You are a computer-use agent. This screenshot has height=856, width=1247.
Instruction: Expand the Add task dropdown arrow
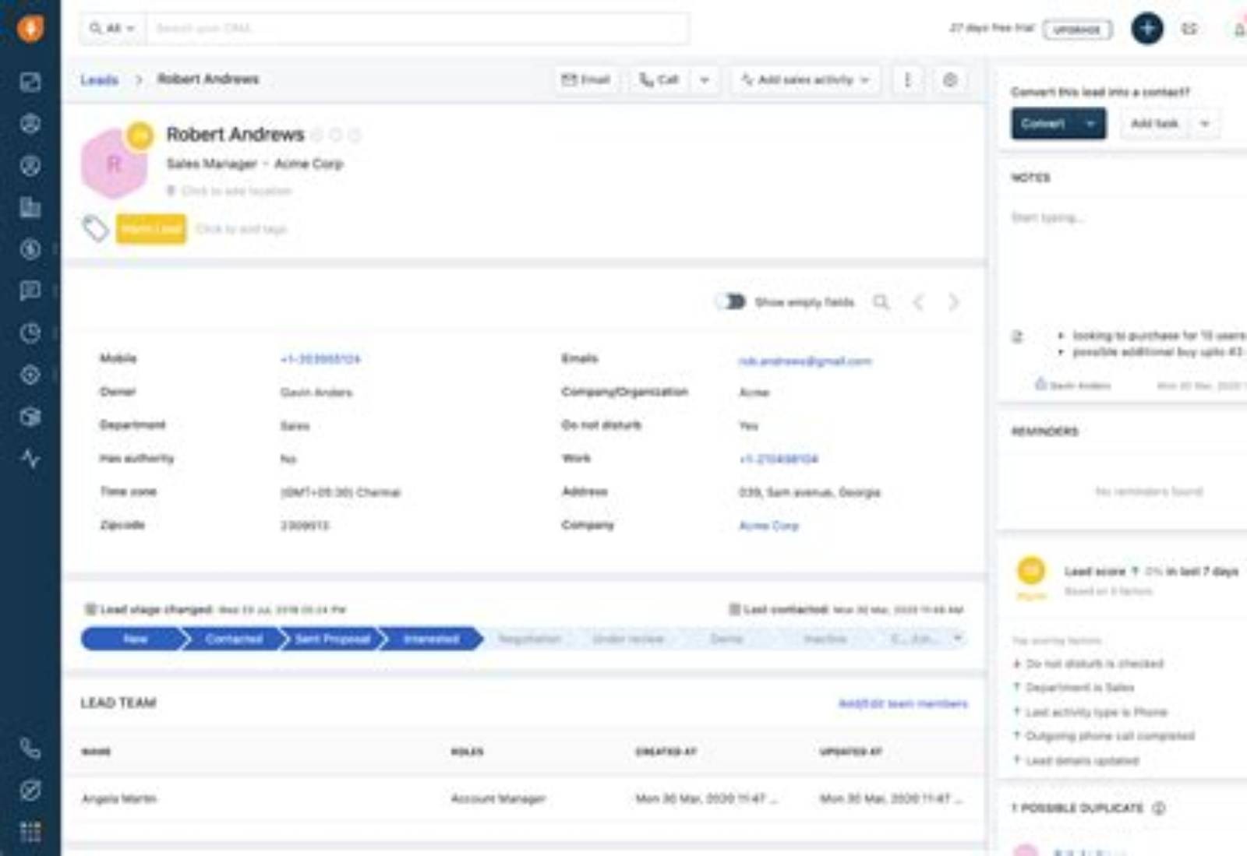click(x=1205, y=123)
